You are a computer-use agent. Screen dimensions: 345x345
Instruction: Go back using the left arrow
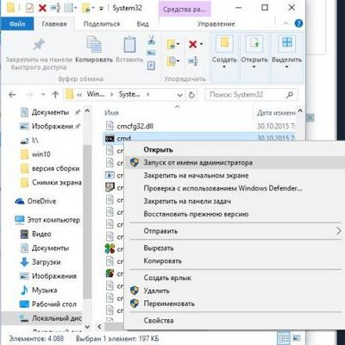tap(12, 95)
